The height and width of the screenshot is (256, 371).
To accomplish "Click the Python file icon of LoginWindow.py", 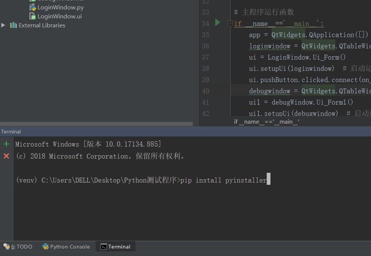I will click(x=33, y=7).
